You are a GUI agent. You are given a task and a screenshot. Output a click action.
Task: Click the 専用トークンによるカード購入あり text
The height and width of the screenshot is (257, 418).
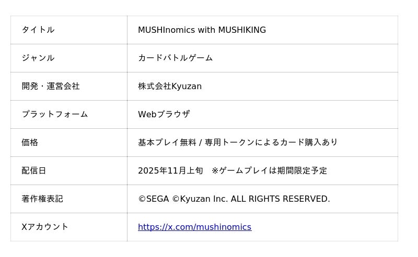(271, 143)
